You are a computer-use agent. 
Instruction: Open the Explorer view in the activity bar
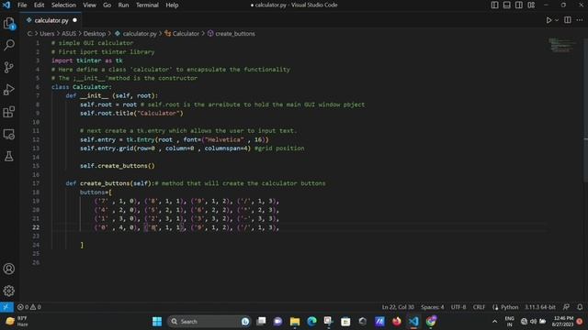coord(9,24)
